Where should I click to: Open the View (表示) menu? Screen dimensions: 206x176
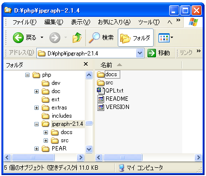tap(80, 22)
